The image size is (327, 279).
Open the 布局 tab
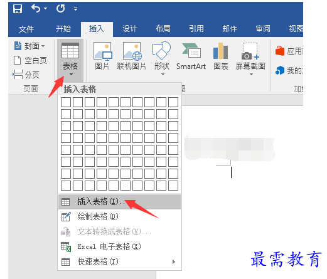[163, 29]
